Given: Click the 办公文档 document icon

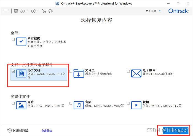Looking at the screenshot, I should click(21, 73).
